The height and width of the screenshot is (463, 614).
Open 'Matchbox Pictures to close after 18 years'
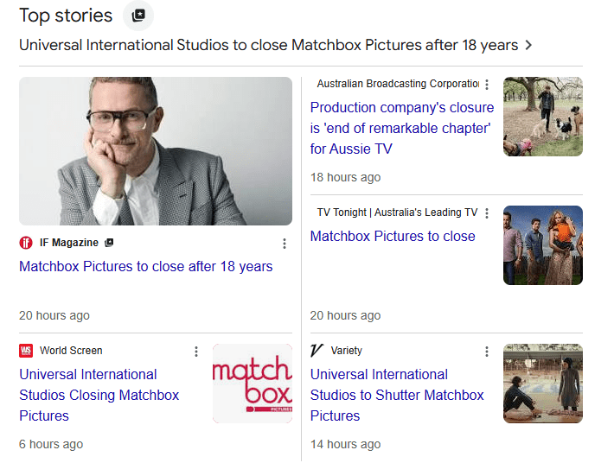click(146, 267)
